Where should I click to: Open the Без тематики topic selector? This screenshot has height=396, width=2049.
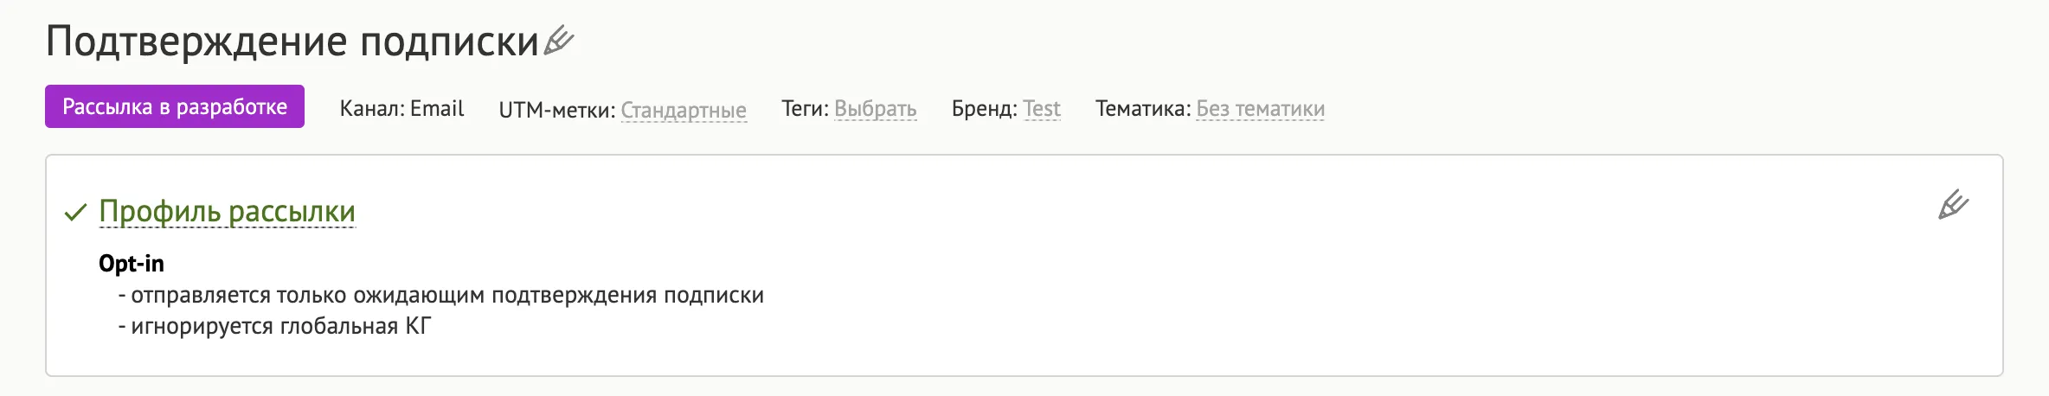point(1260,109)
